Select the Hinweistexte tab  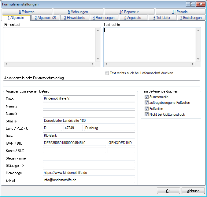pos(75,18)
